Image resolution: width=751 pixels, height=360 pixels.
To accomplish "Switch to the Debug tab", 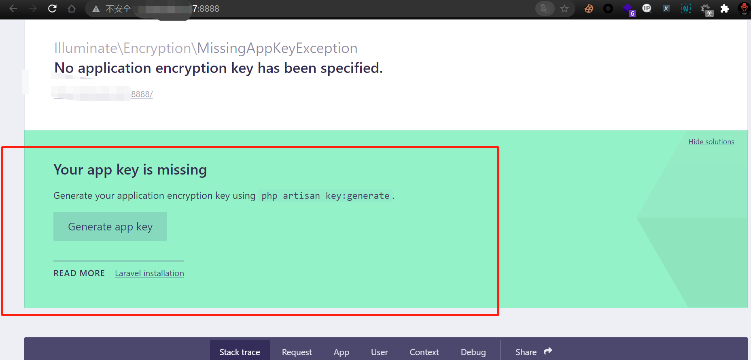I will [473, 352].
